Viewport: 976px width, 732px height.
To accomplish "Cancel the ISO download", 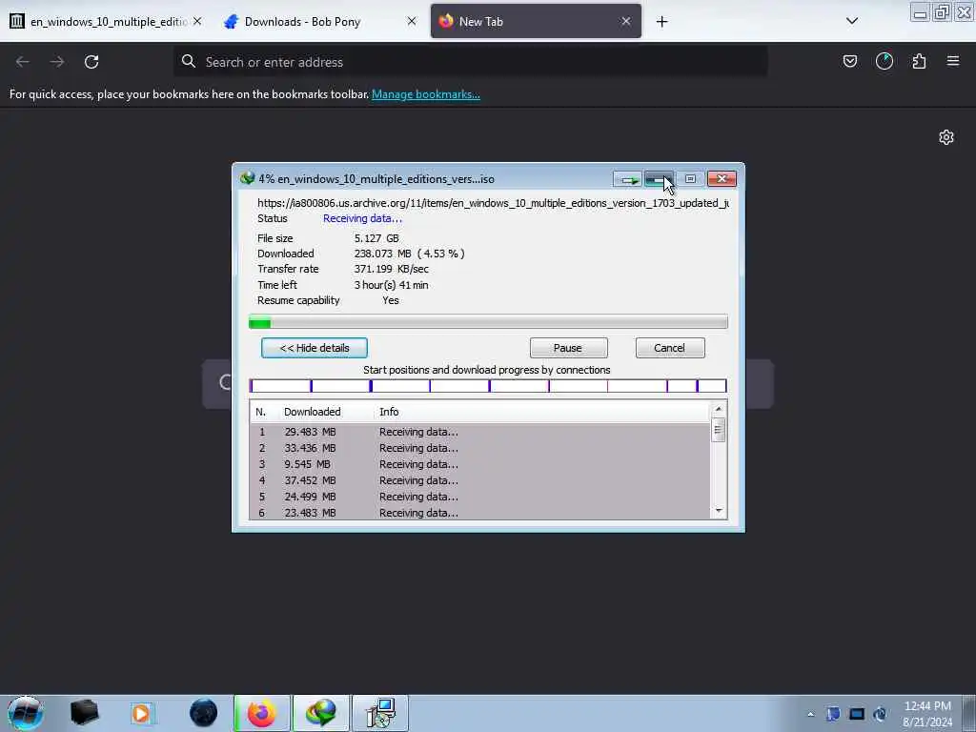I will 670,348.
